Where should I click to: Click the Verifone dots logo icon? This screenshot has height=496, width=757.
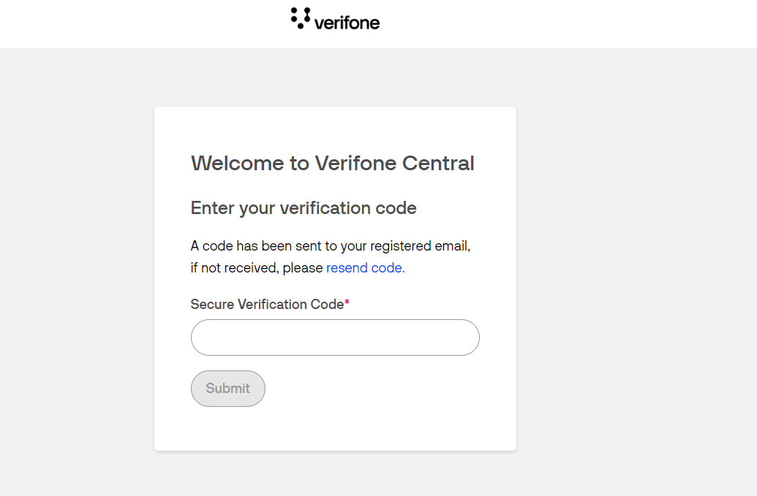pos(298,18)
